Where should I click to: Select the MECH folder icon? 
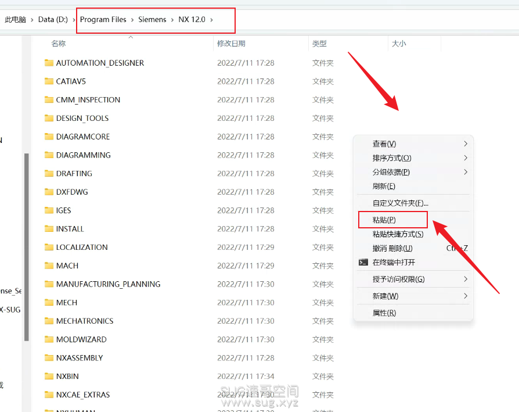tap(49, 302)
